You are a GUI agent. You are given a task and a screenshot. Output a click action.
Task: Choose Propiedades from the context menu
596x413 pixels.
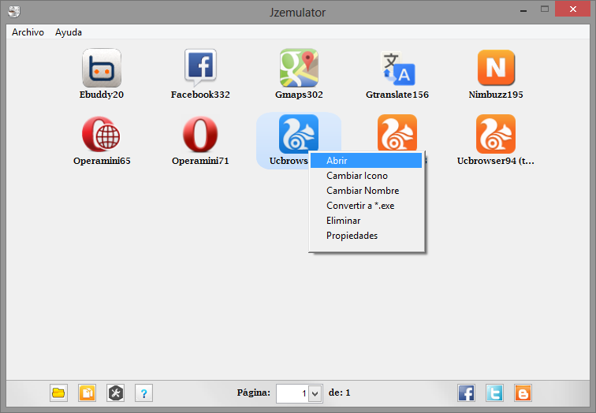coord(367,236)
